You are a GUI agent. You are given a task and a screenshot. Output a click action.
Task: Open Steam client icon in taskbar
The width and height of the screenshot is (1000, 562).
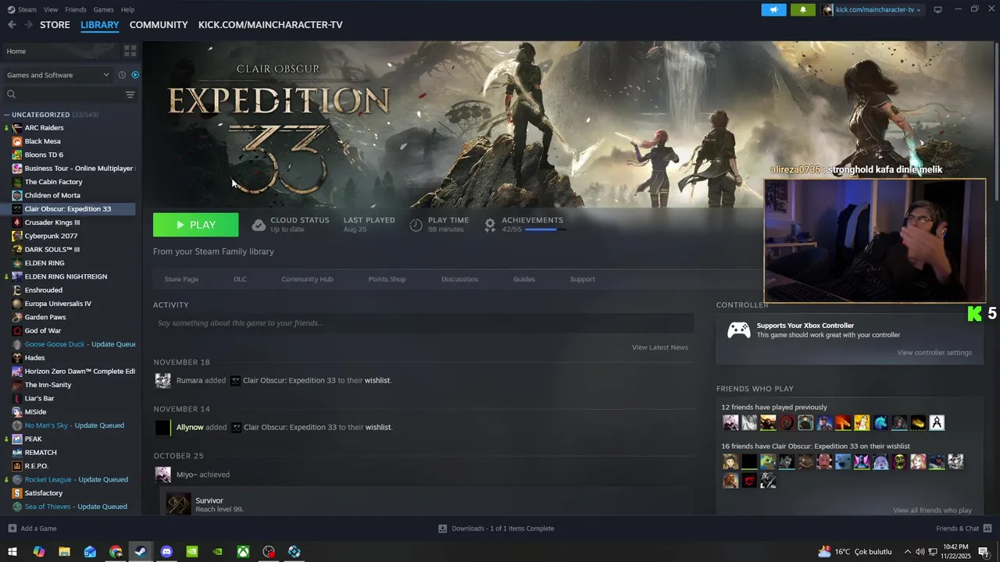coord(141,552)
